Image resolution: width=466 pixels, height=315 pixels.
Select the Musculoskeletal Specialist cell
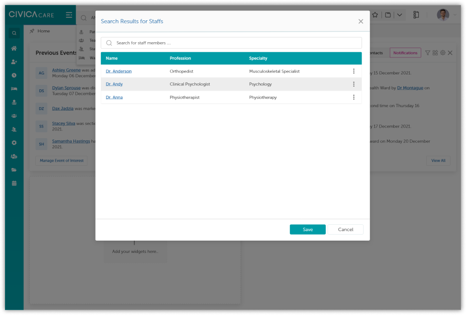pos(275,71)
